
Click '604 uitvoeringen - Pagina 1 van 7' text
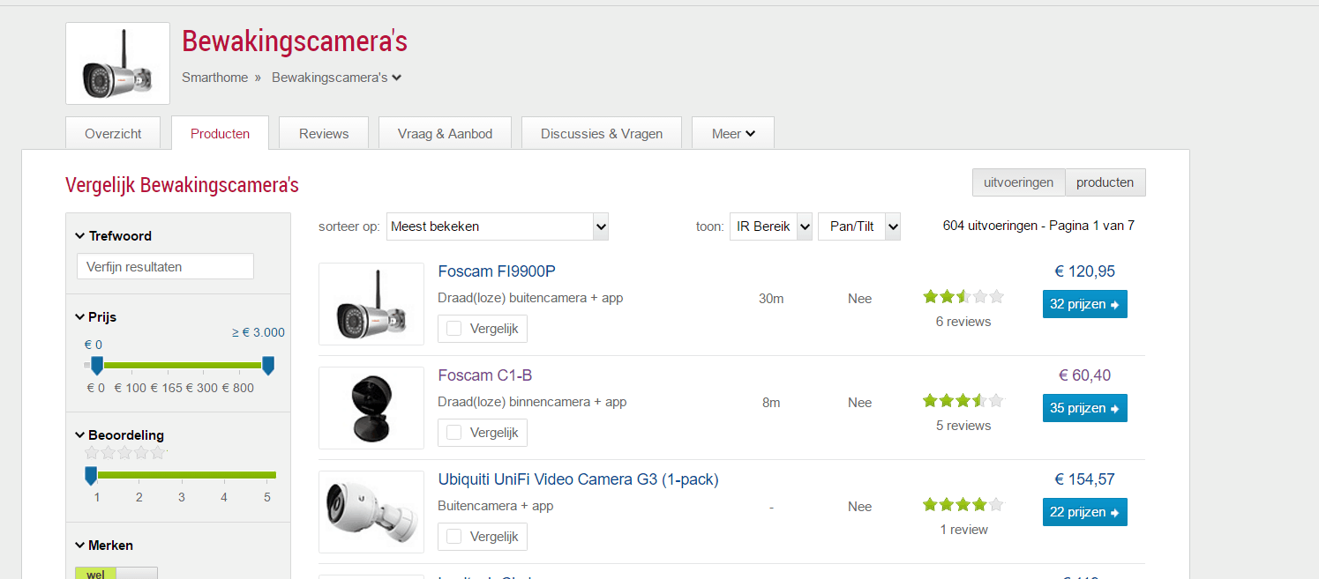[1038, 226]
